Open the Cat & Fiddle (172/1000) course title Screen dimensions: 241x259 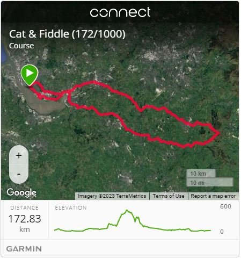(x=67, y=34)
